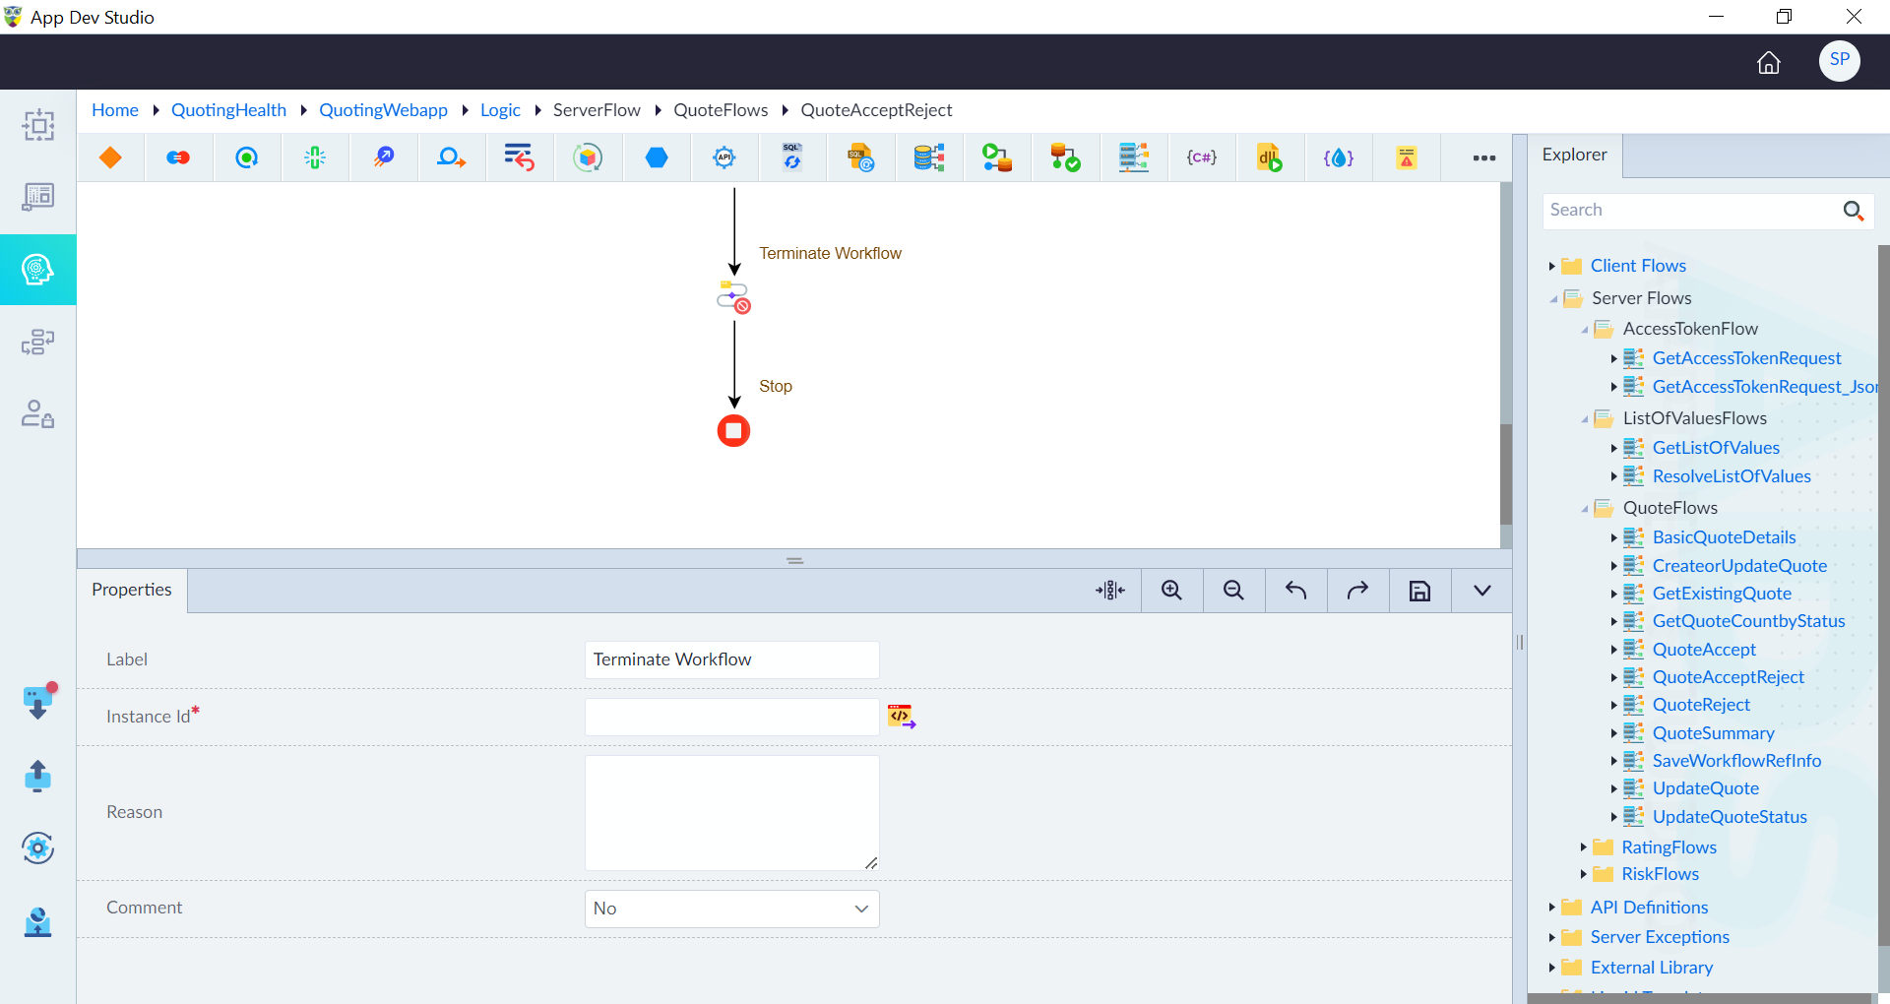Select the blue hexagon toolbar icon
This screenshot has height=1004, width=1890.
pos(657,157)
